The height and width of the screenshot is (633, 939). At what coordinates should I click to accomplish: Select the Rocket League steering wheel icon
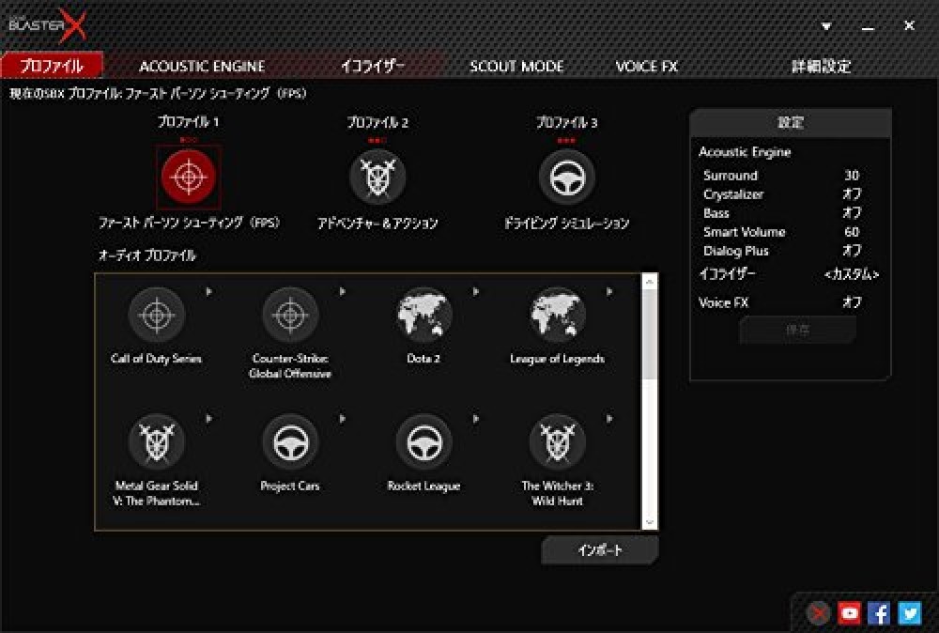coord(424,442)
